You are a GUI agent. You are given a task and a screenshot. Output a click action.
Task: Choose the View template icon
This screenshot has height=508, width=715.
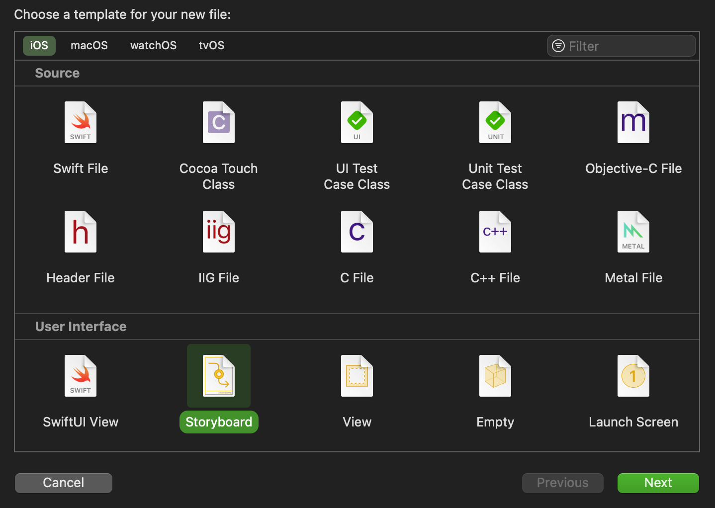(x=357, y=376)
